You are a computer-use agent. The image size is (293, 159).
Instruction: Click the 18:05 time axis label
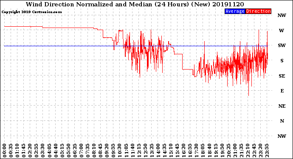[x=203, y=151]
